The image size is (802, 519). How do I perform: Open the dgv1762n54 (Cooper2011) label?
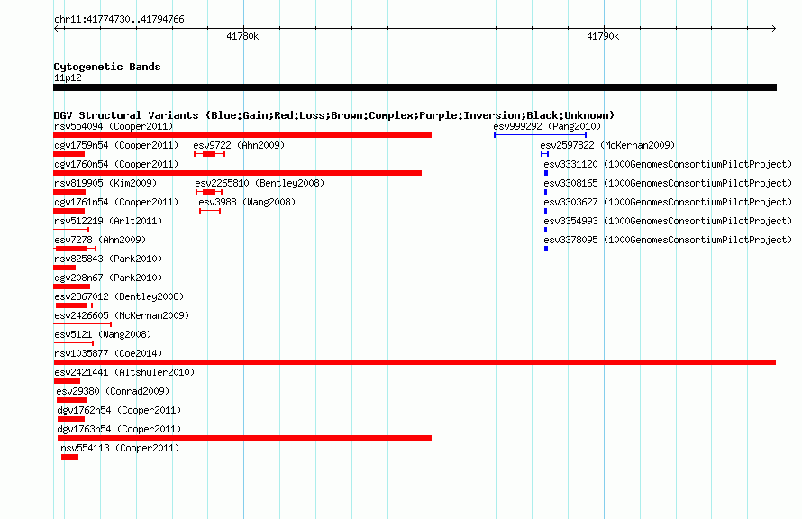tap(119, 410)
